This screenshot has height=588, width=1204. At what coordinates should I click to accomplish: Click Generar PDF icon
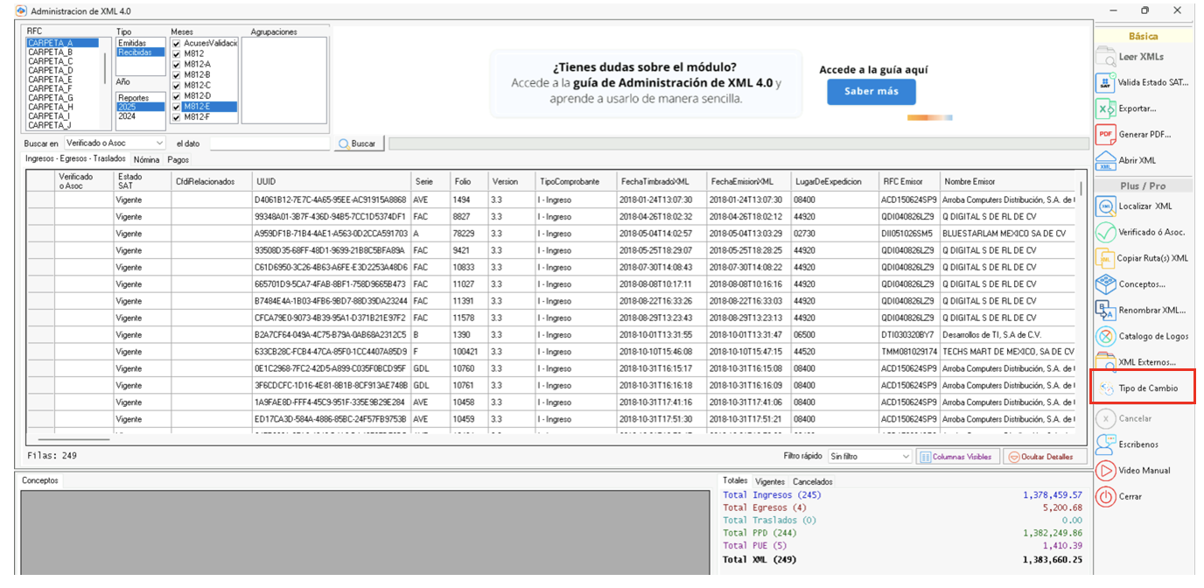click(x=1106, y=135)
